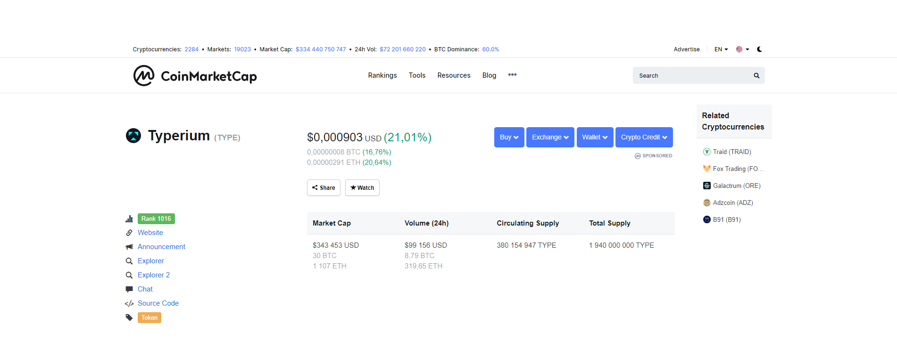Viewport: 897px width, 340px height.
Task: Open the Resources menu
Action: 454,75
